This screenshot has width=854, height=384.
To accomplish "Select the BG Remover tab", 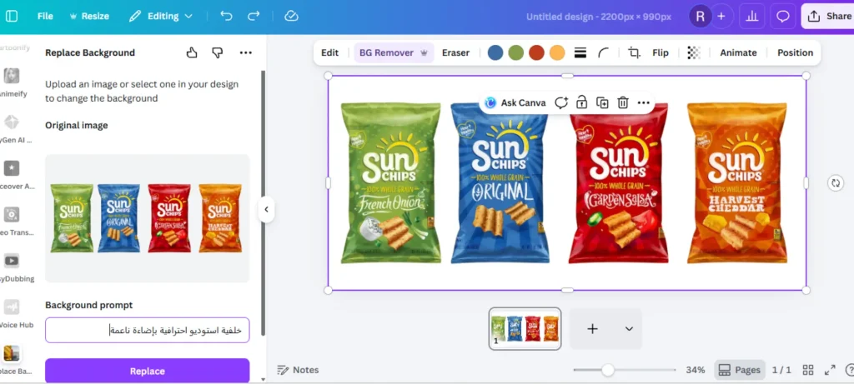I will 393,52.
